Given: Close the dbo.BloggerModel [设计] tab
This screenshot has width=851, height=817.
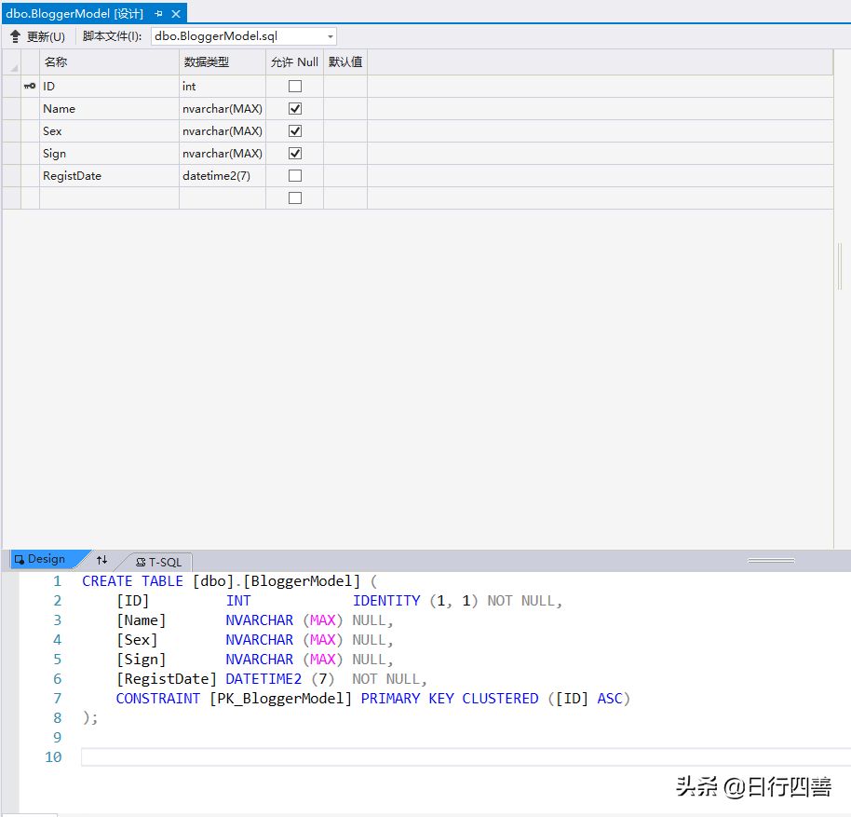Looking at the screenshot, I should [176, 14].
